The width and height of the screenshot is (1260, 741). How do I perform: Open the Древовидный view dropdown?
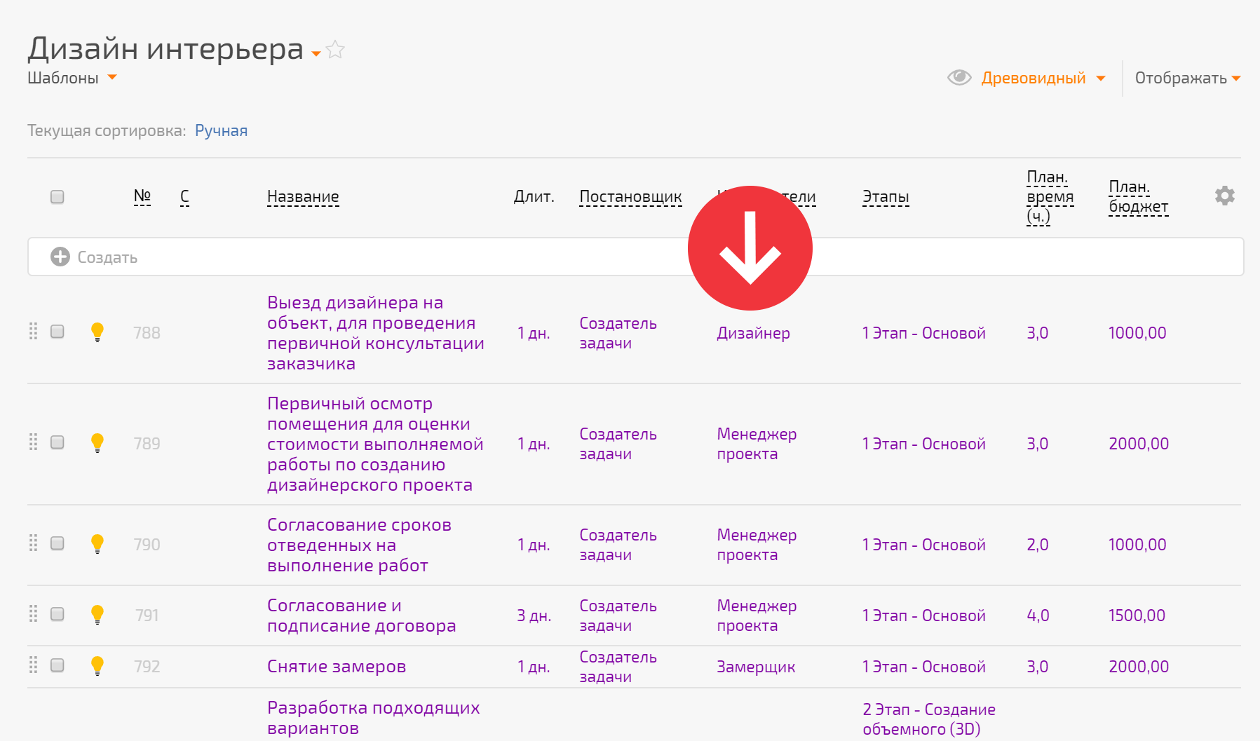tap(1043, 78)
